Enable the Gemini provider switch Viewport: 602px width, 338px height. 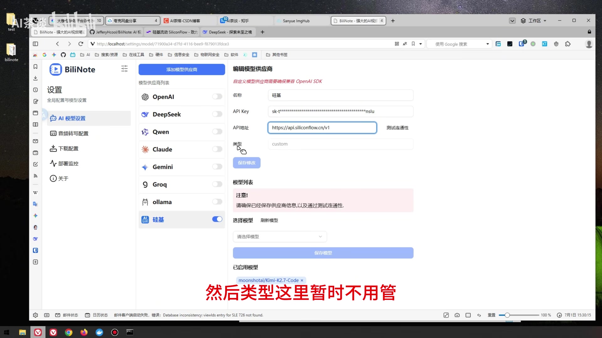(x=217, y=167)
